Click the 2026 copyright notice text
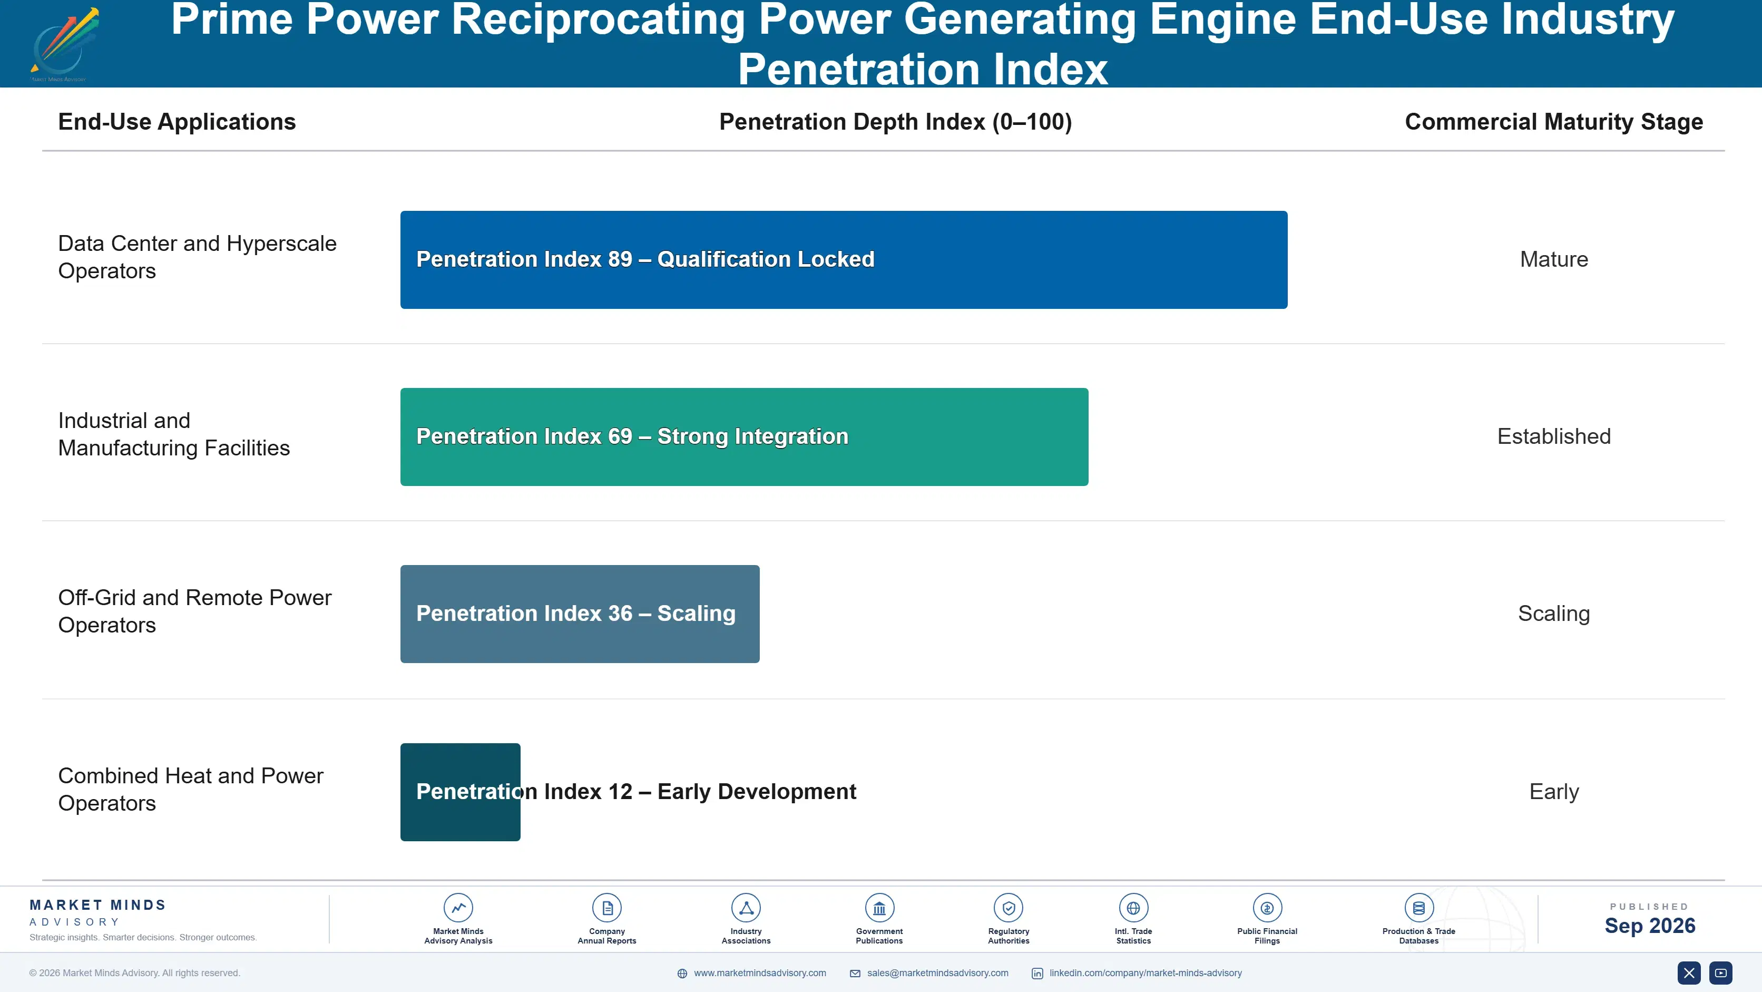Image resolution: width=1762 pixels, height=992 pixels. click(x=135, y=973)
